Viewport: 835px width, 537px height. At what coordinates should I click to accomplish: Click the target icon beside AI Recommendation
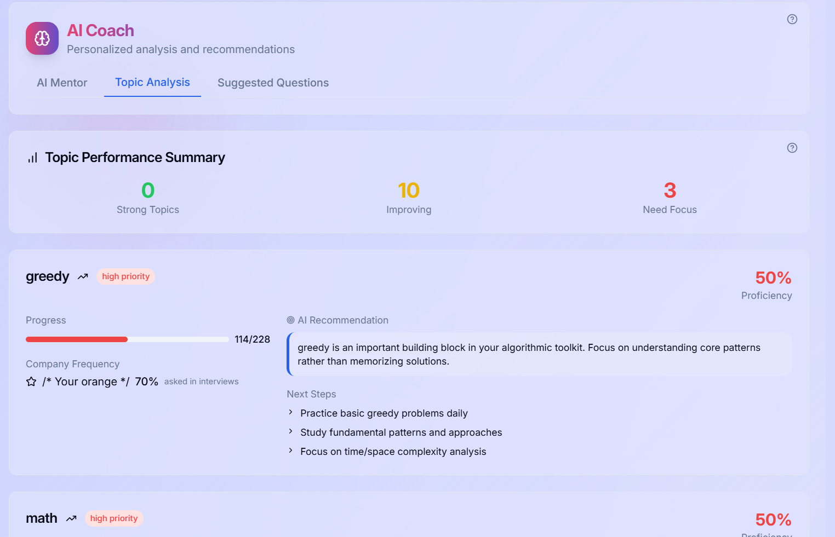[x=290, y=320]
